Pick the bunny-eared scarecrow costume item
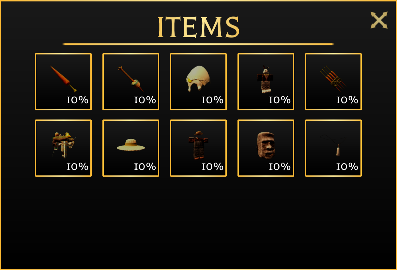This screenshot has height=270, width=397. 266,82
